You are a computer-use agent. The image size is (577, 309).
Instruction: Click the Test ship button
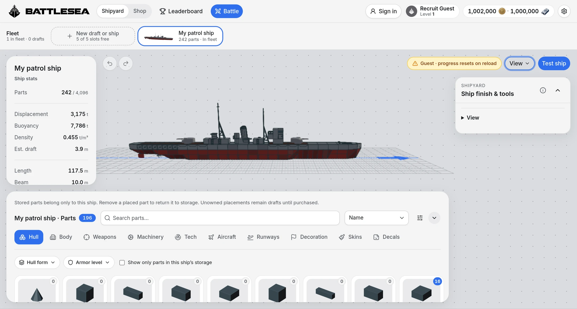(554, 63)
